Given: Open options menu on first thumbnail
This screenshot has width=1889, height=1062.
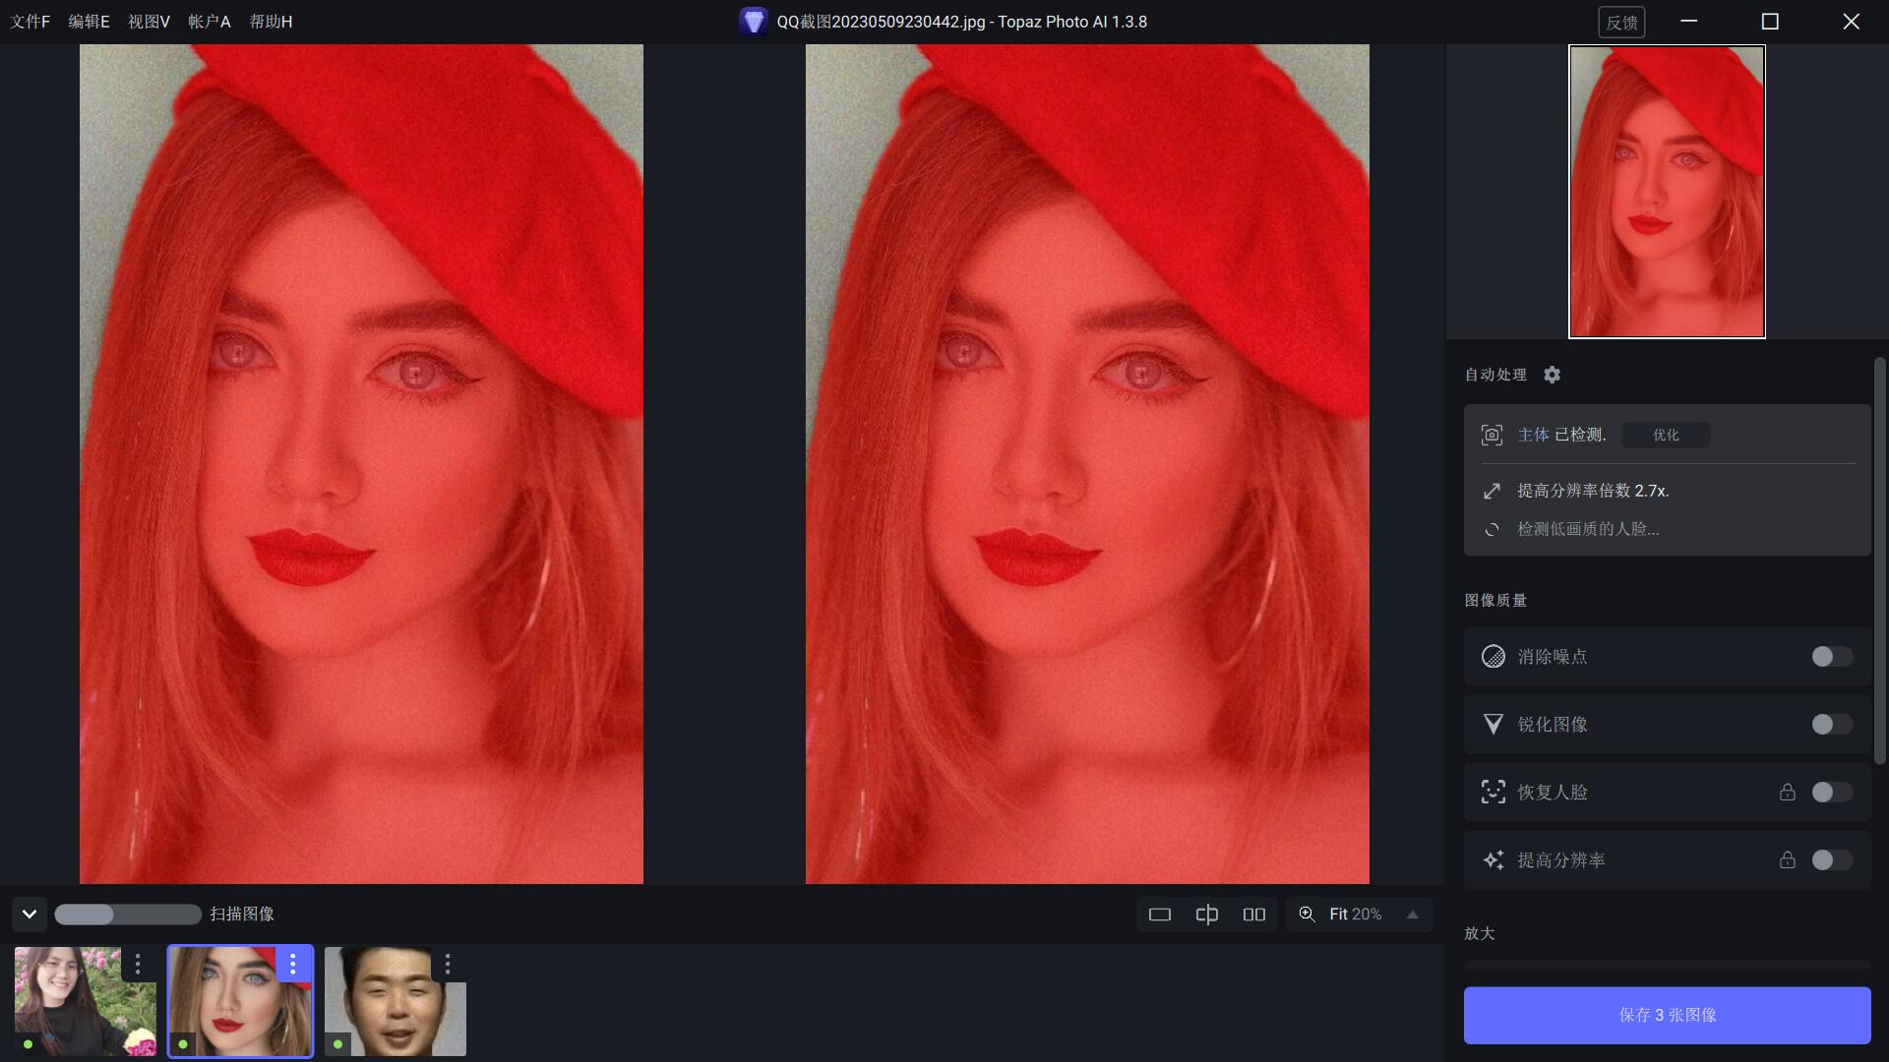Looking at the screenshot, I should coord(138,964).
